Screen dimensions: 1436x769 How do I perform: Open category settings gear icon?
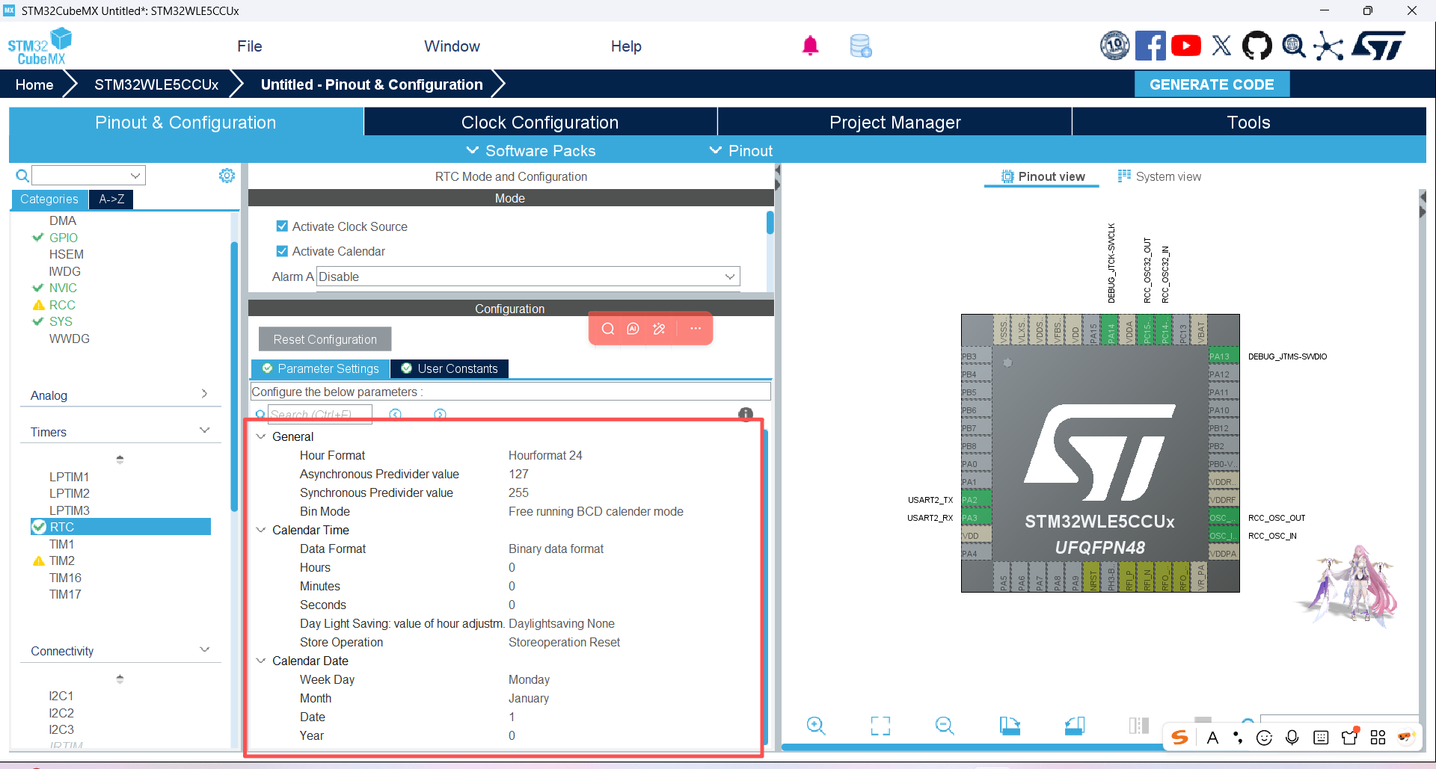pos(227,176)
